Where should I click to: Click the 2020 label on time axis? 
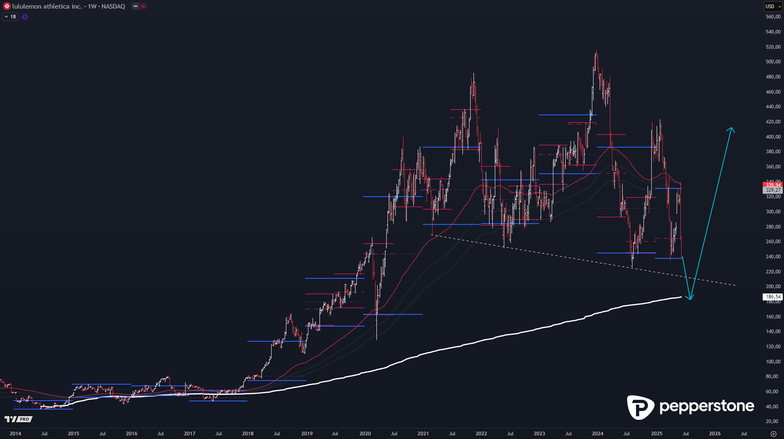tap(365, 434)
